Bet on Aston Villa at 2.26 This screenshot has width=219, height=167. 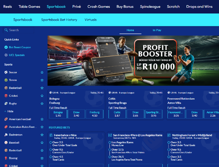point(212,114)
